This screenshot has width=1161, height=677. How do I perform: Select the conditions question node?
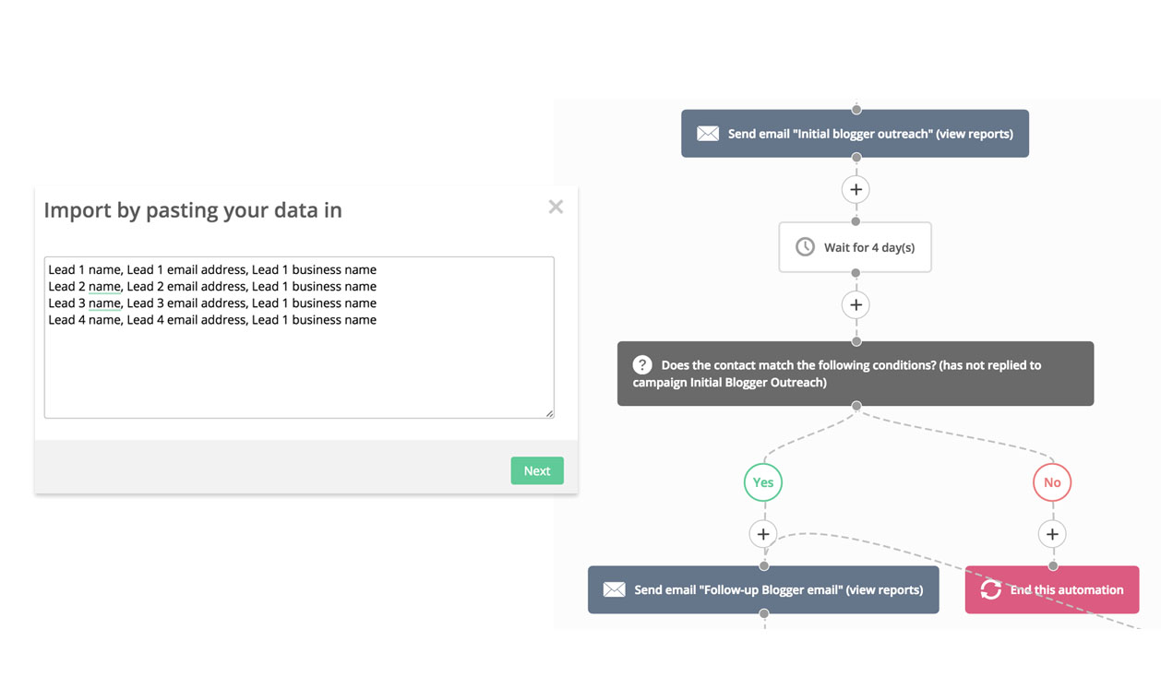point(856,373)
